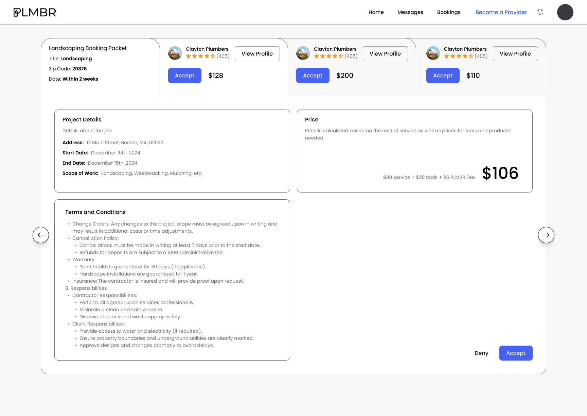View Profile for the $128 provider

(257, 54)
